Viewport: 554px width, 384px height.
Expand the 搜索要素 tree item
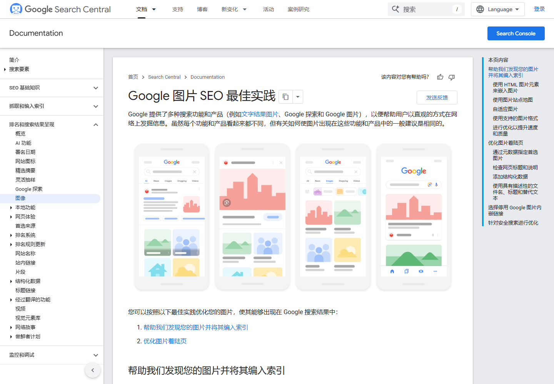(5, 70)
